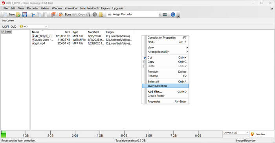Viewport: 275px width, 143px height.
Task: Open the DVD disc type dropdown
Action: 46,27
